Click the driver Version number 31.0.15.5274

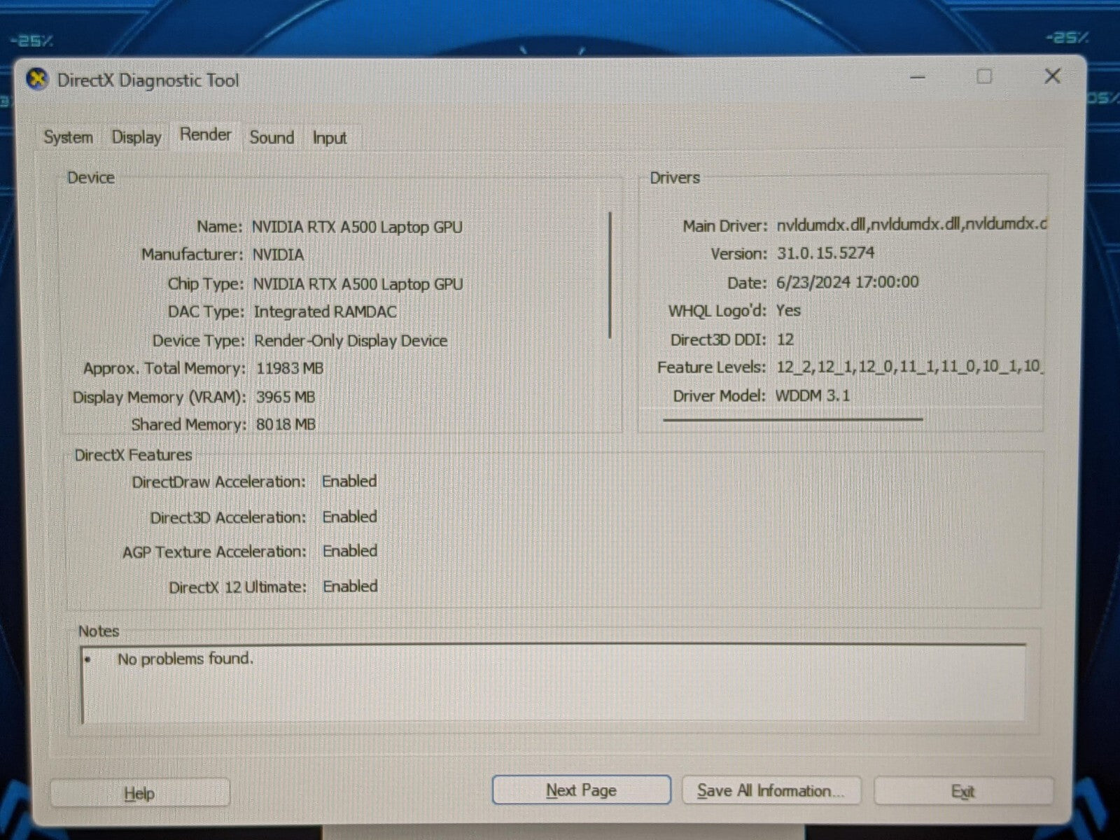(825, 253)
